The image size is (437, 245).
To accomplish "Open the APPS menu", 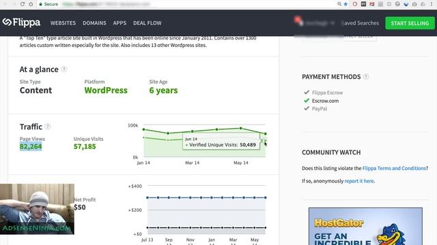I will click(x=119, y=23).
